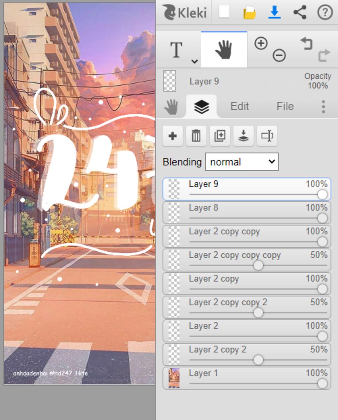This screenshot has height=420, width=338.
Task: Redo the last undone action
Action: [x=324, y=55]
